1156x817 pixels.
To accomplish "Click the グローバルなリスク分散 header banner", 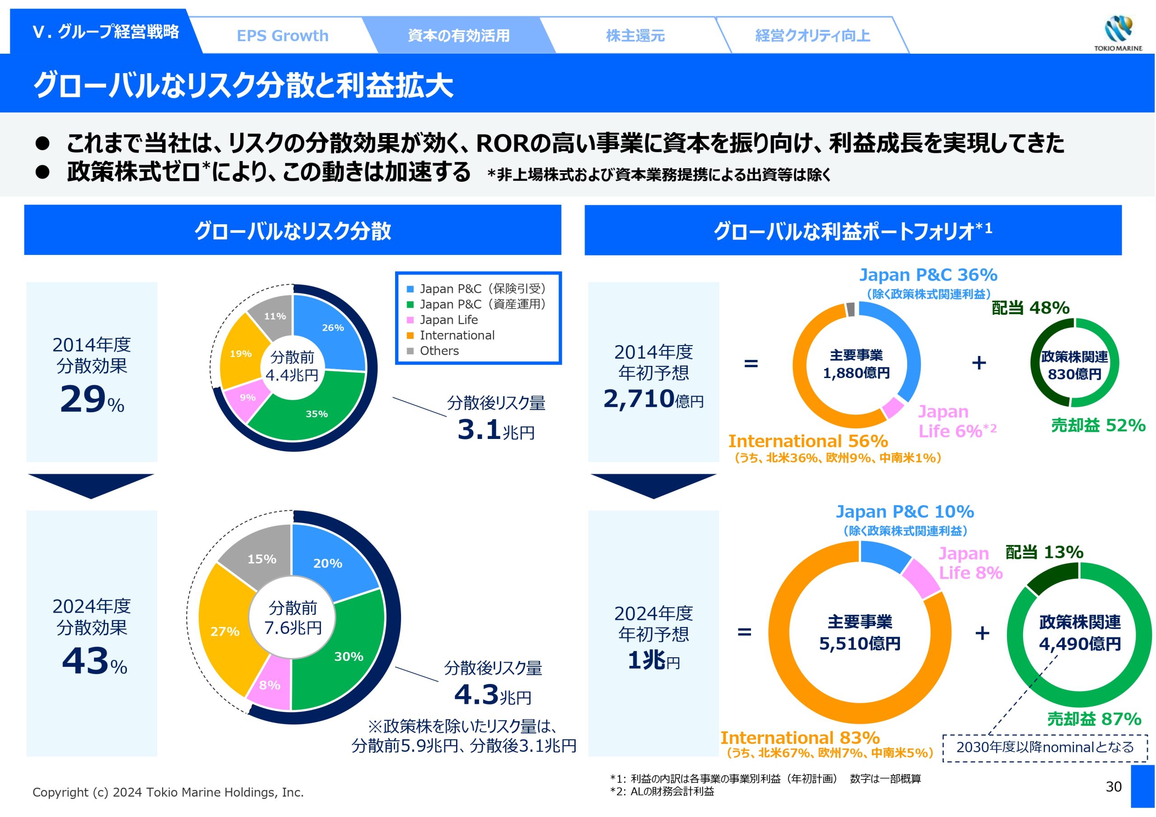I will click(x=293, y=231).
